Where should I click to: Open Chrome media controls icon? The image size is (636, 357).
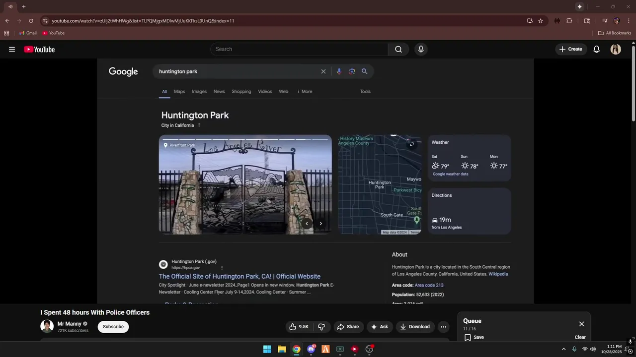pyautogui.click(x=605, y=21)
